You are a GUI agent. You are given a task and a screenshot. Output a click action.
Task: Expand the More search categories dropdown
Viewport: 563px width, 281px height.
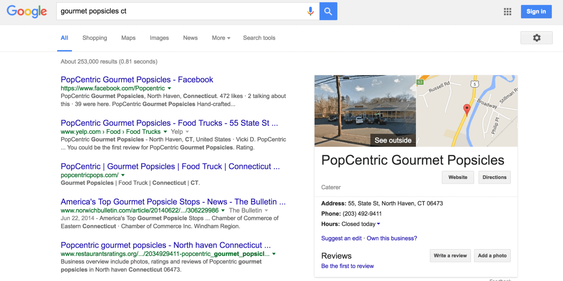point(221,38)
